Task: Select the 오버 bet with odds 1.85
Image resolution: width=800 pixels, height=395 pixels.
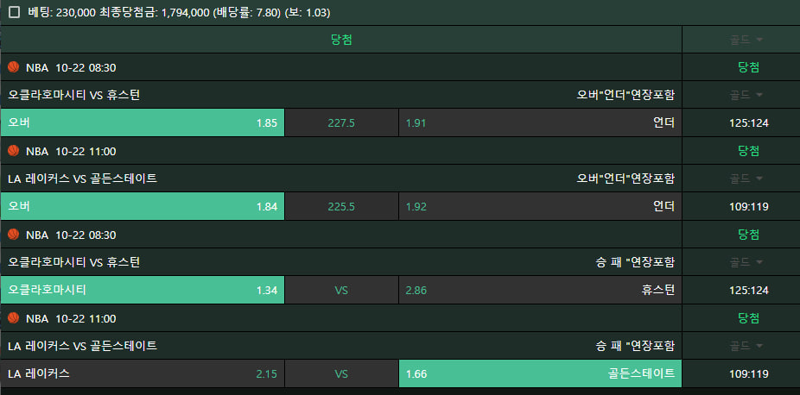Action: (x=143, y=123)
